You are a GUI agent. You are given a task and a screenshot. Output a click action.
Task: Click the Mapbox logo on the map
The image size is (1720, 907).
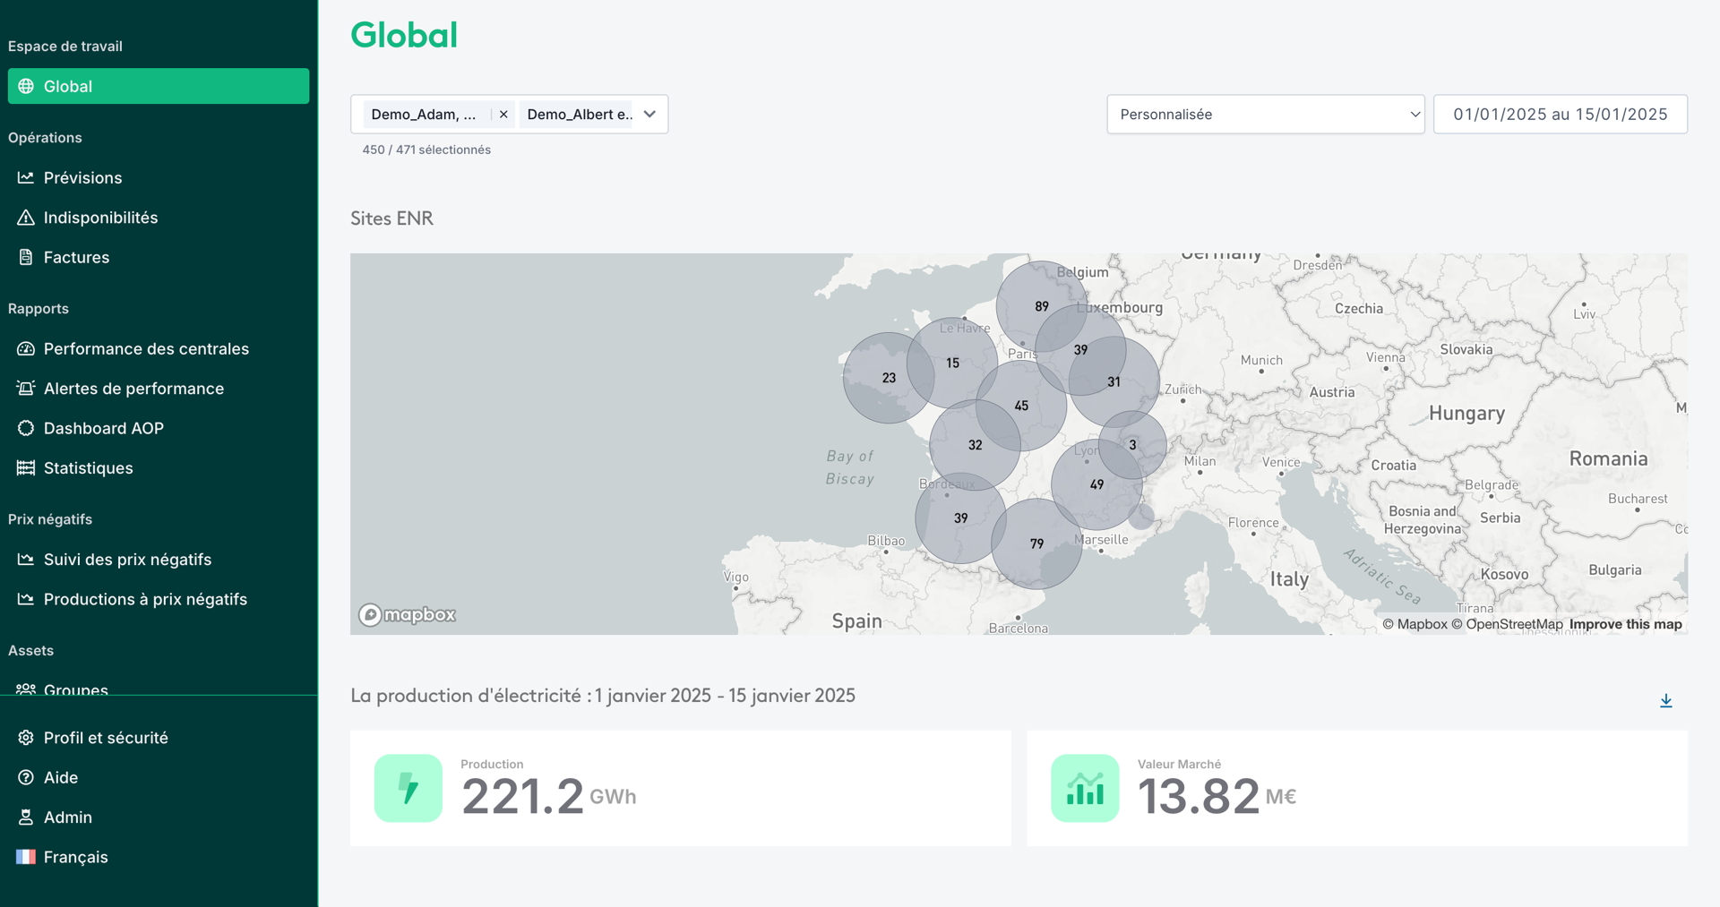pos(408,615)
